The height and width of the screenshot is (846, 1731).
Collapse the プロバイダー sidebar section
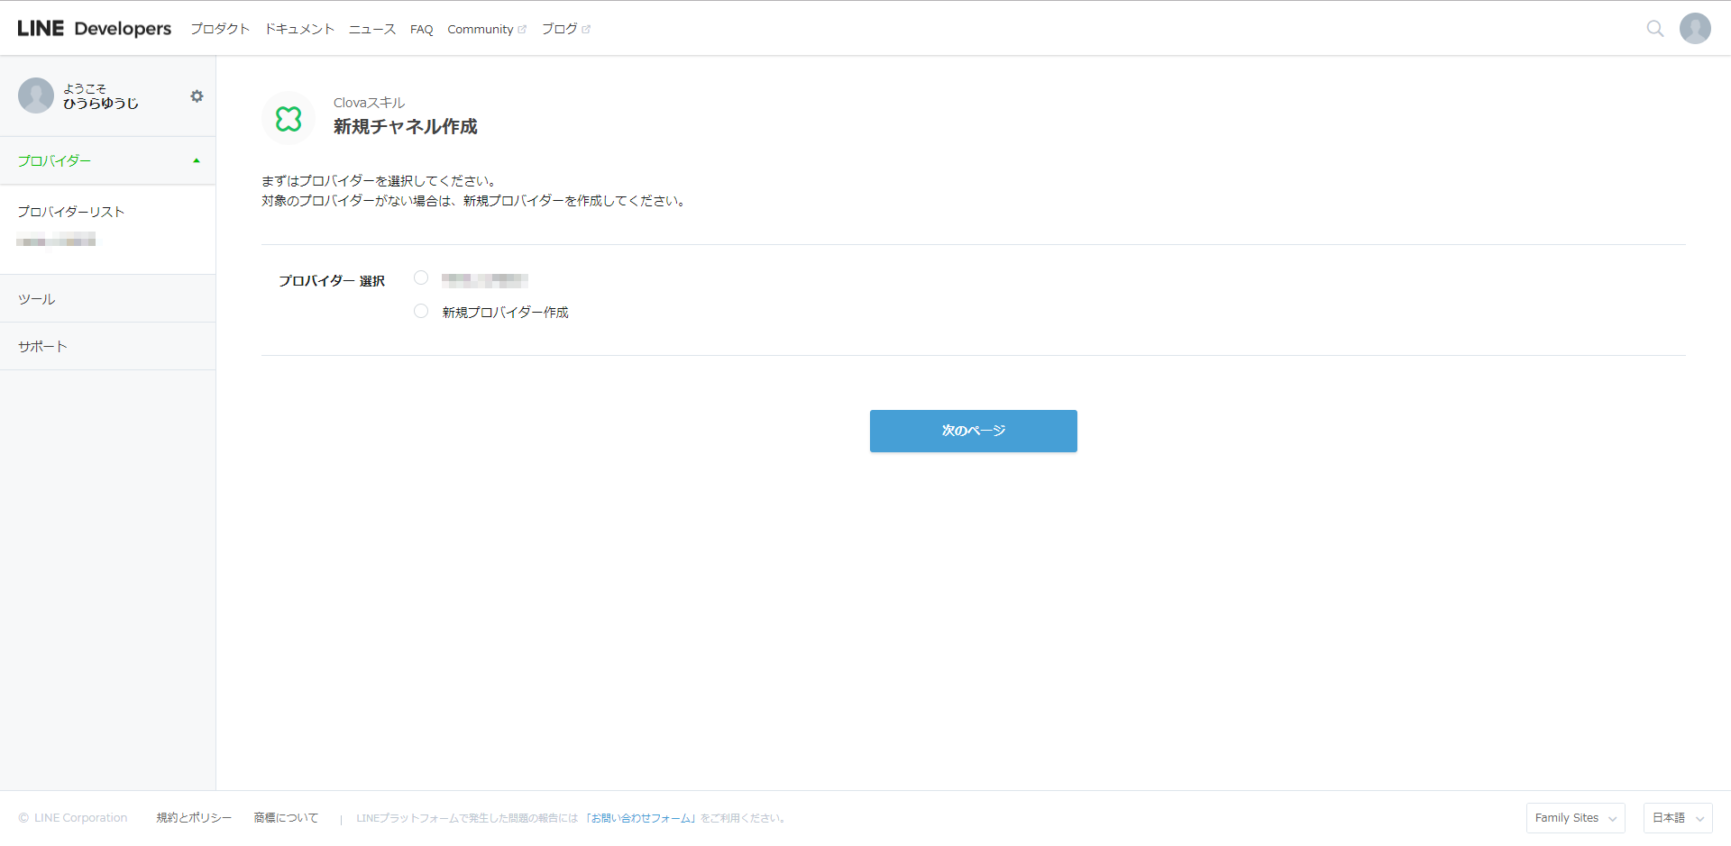[x=108, y=161]
